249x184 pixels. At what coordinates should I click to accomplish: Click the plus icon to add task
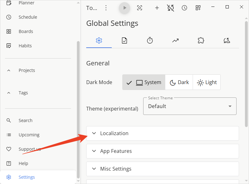pos(157,8)
